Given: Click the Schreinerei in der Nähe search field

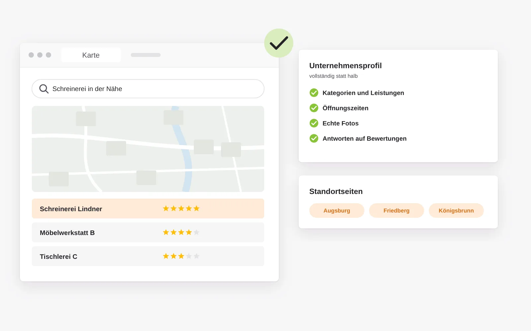Looking at the screenshot, I should point(148,89).
